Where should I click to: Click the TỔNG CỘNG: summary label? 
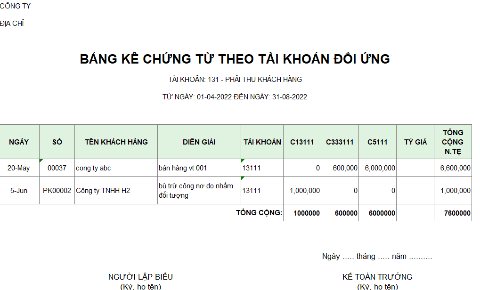coord(259,213)
